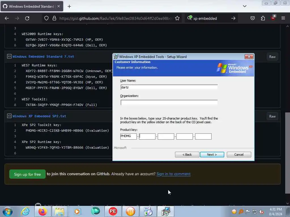Click the second product key box

147,136
